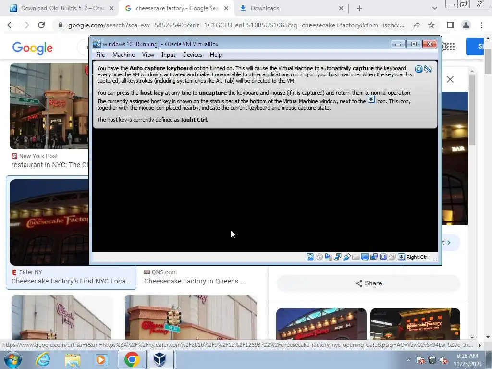This screenshot has width=492, height=369.
Task: Open the teal-roof related image thumbnail
Action: 321,323
